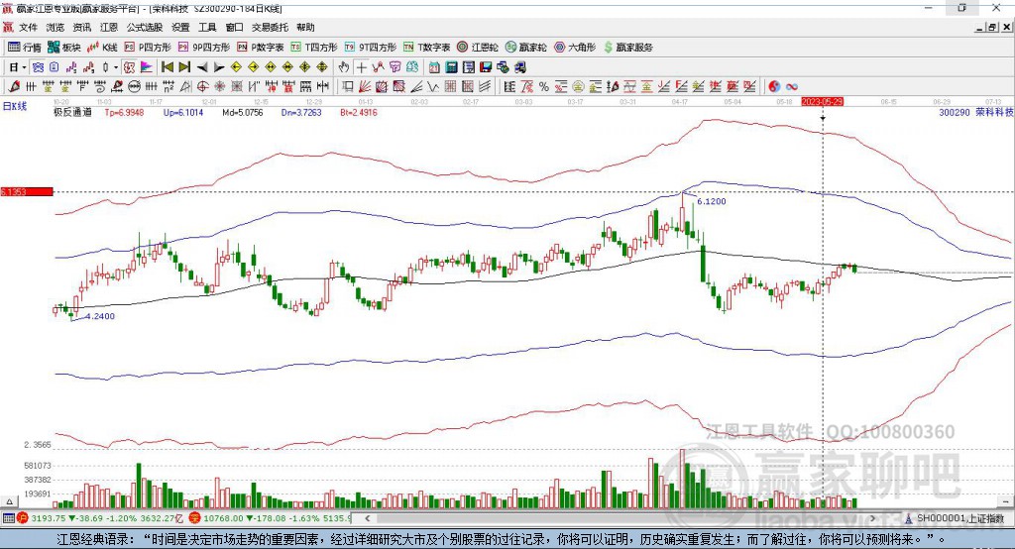Screen dimensions: 1015x549
Task: Select the parallel channel lines tool
Action: pos(485,87)
